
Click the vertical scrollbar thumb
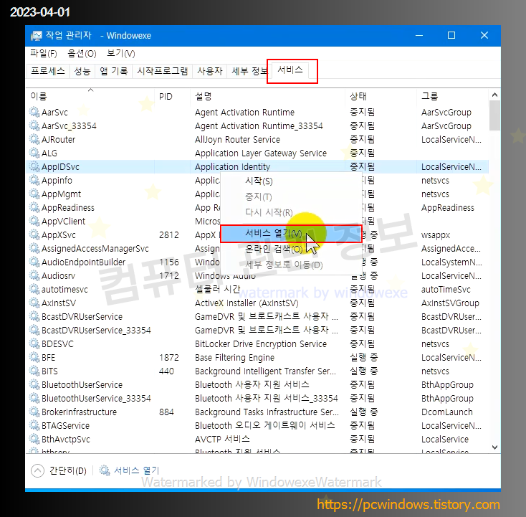(x=494, y=115)
